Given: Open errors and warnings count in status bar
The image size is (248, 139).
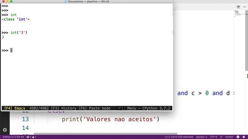Looking at the screenshot, I should 31,137.
